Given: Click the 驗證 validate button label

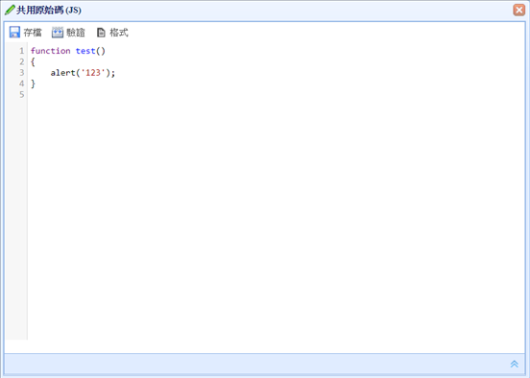Looking at the screenshot, I should (x=76, y=33).
